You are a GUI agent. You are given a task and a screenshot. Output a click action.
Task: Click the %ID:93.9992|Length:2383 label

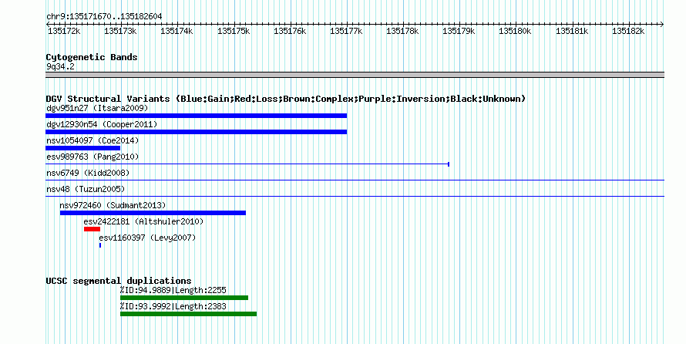tap(173, 306)
